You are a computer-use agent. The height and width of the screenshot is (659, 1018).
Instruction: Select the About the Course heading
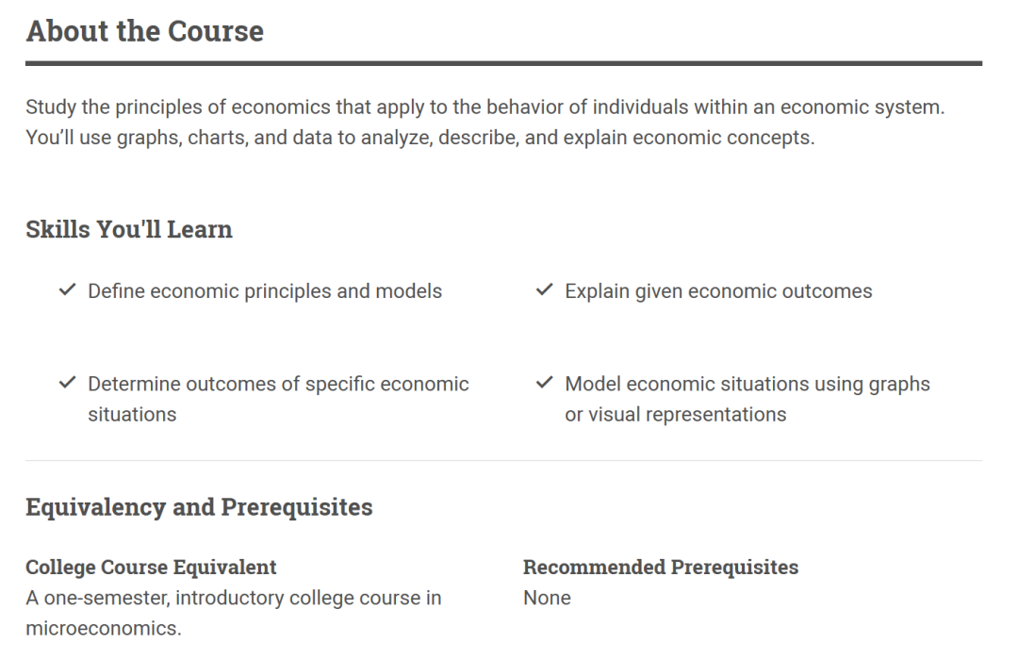145,31
